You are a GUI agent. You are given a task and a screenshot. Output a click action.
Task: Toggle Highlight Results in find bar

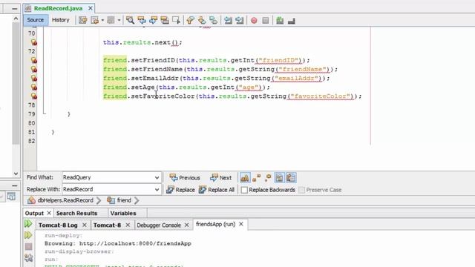pos(279,178)
